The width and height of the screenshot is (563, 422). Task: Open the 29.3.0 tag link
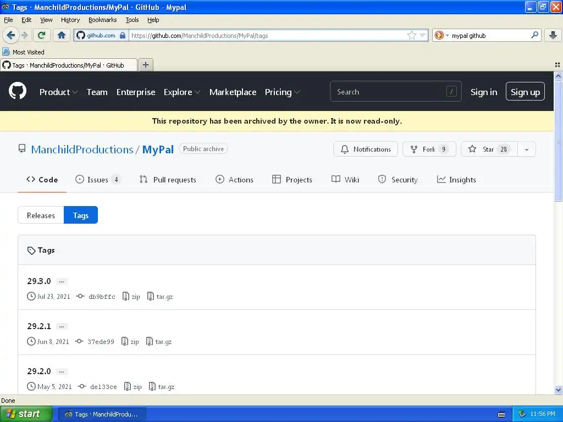tap(39, 281)
